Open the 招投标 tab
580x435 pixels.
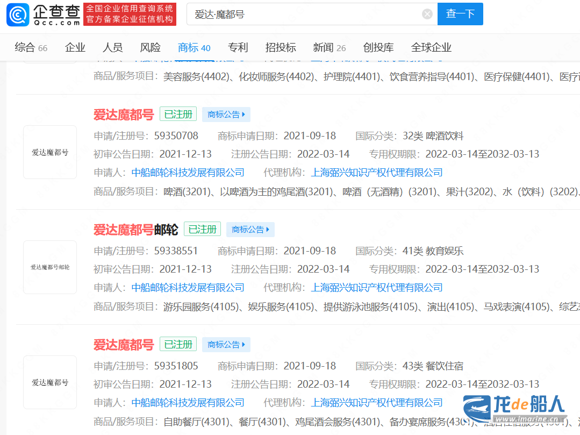click(281, 47)
